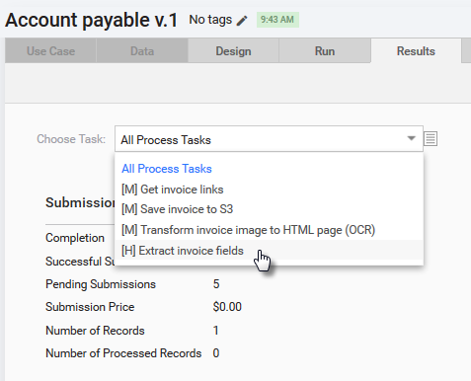Select [M] Get invoice links task

(x=269, y=190)
